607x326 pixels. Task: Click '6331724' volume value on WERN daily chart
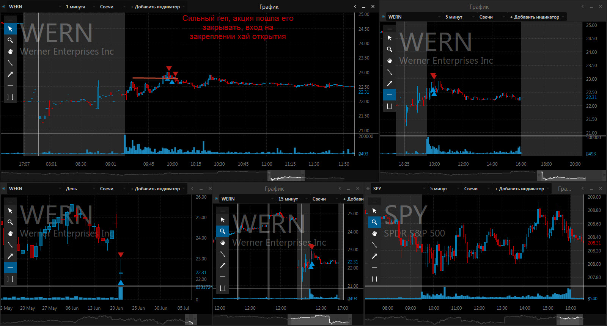(x=204, y=287)
